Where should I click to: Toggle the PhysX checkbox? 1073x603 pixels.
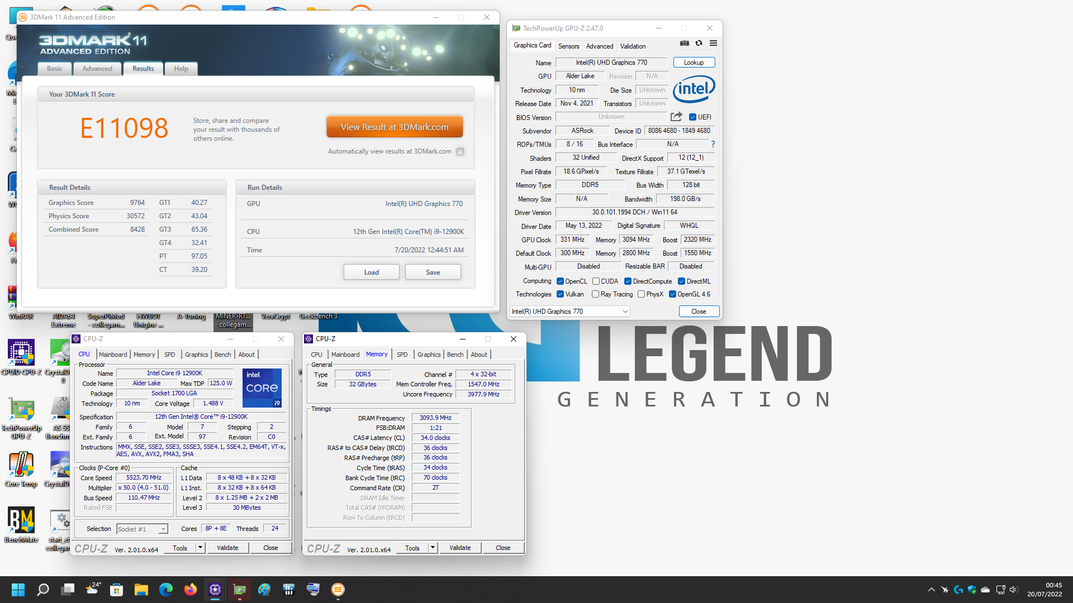[641, 294]
